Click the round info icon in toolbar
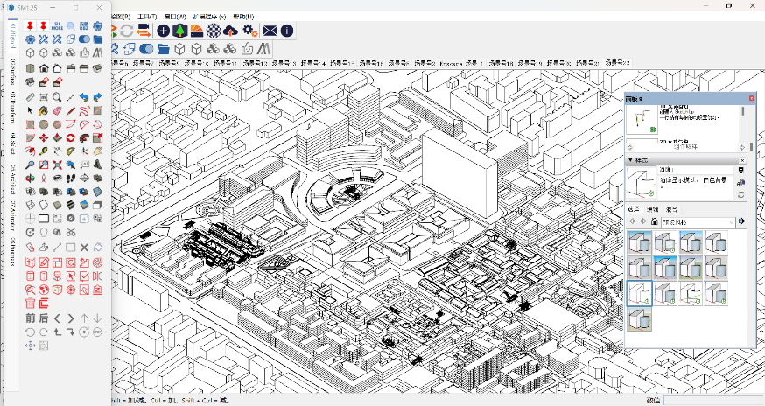This screenshot has width=765, height=406. coord(287,31)
